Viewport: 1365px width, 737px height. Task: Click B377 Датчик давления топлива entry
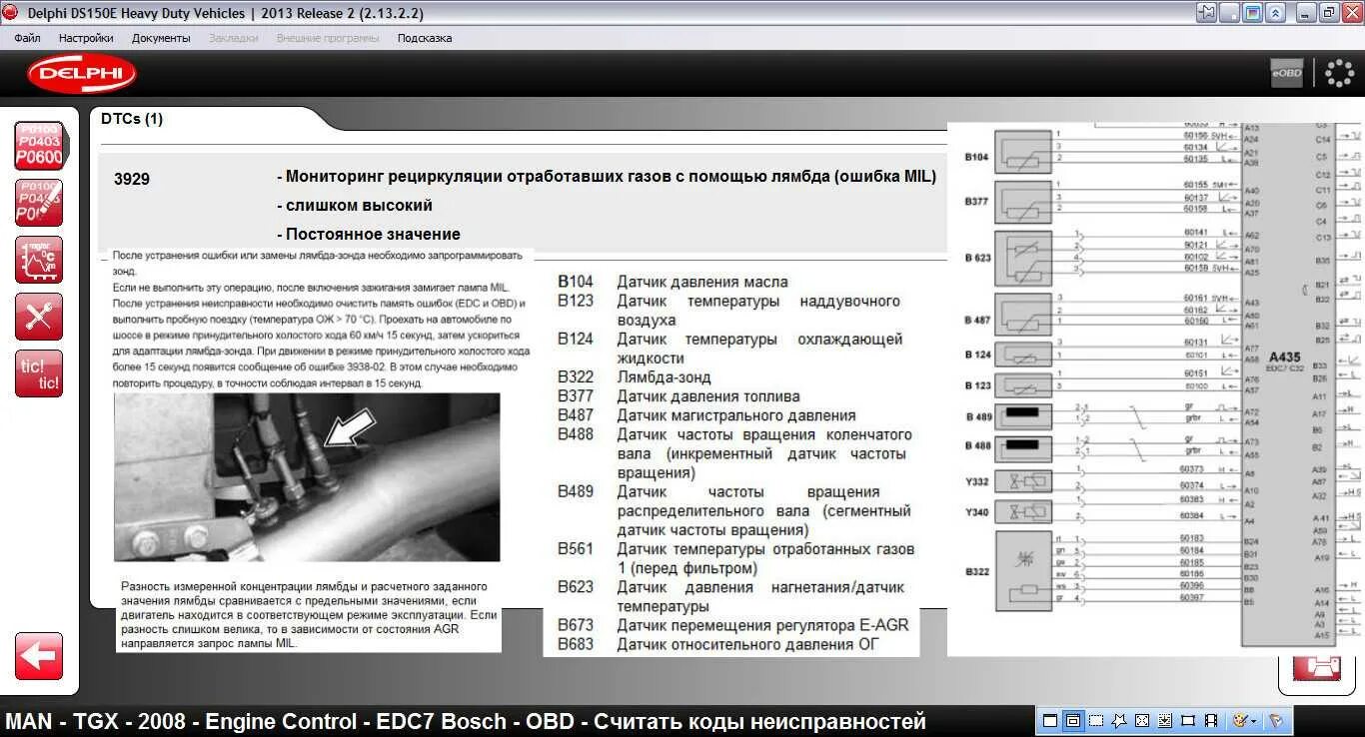point(679,396)
